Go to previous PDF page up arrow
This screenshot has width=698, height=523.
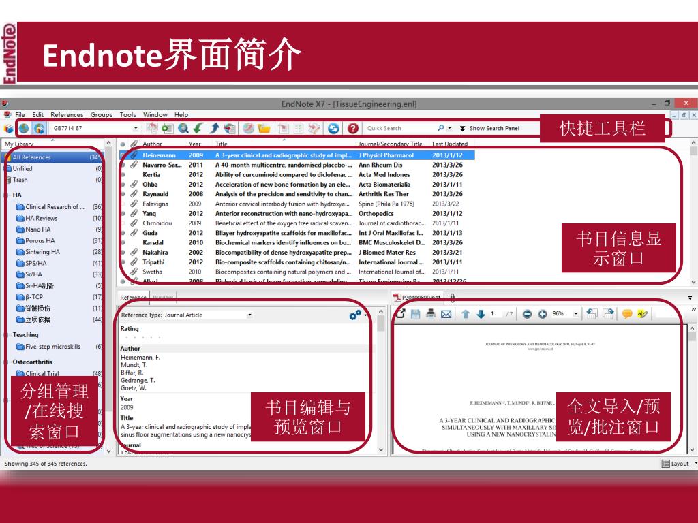466,314
